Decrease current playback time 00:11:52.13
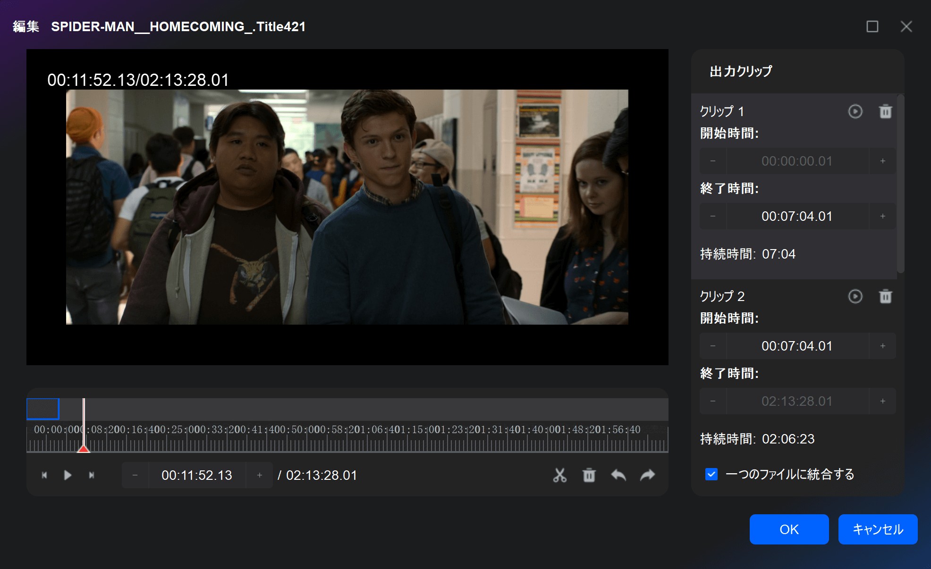Screen dimensions: 931x569 click(x=135, y=475)
